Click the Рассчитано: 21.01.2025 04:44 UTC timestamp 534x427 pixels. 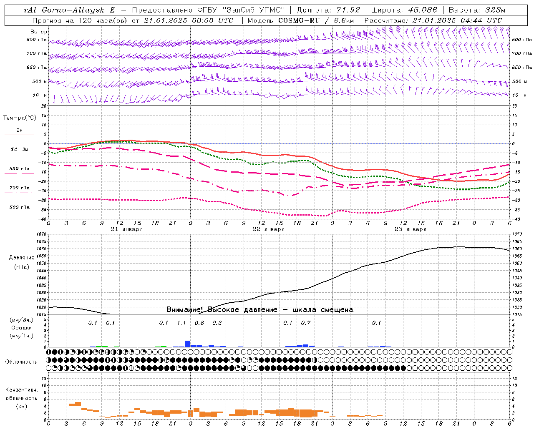pos(433,20)
